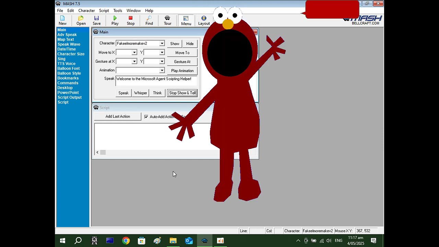Screen dimensions: 439x247
Task: Select TTS Voice in the sidebar
Action: (67, 63)
